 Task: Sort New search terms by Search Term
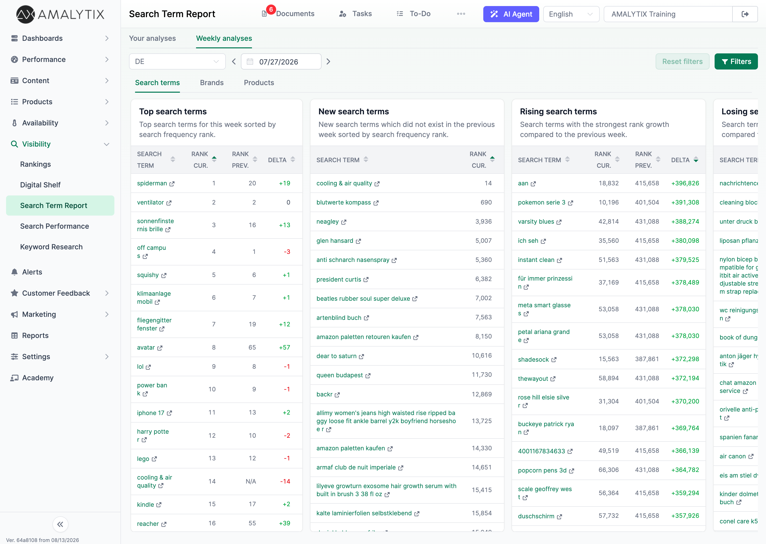pyautogui.click(x=366, y=160)
